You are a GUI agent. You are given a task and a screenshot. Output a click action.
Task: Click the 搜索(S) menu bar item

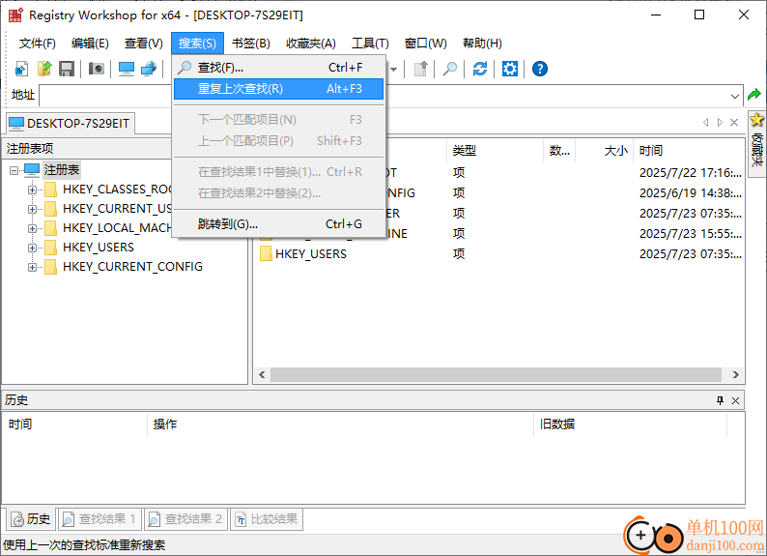pos(197,44)
